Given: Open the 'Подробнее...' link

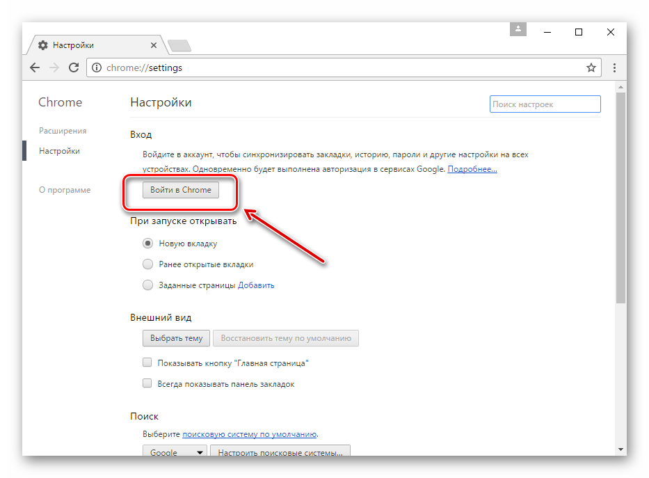Looking at the screenshot, I should [x=472, y=169].
